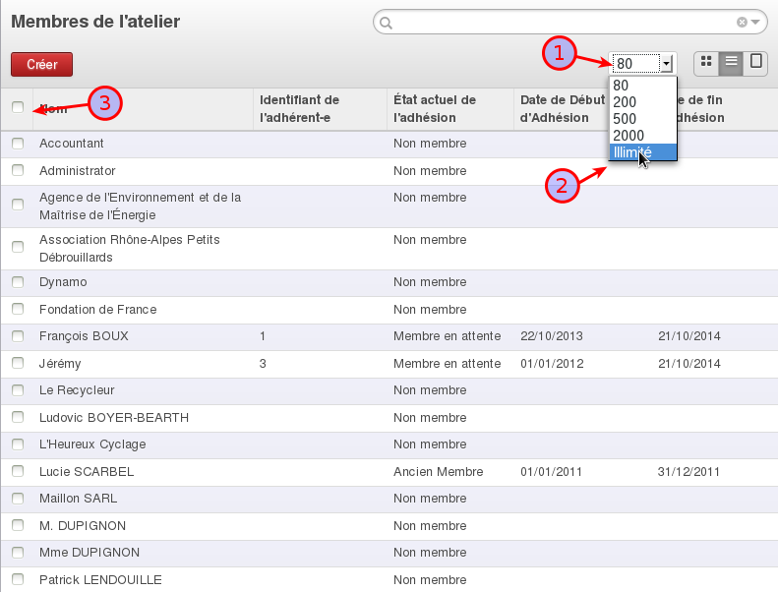The image size is (778, 592).
Task: Click Membre en attente status for Jérémy
Action: pos(448,363)
